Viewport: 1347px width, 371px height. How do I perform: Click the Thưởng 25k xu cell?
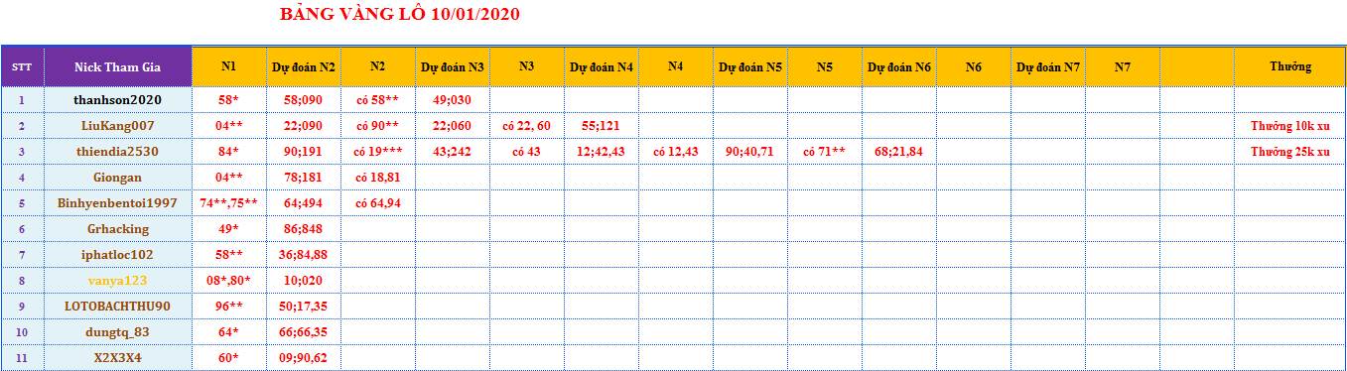coord(1289,152)
